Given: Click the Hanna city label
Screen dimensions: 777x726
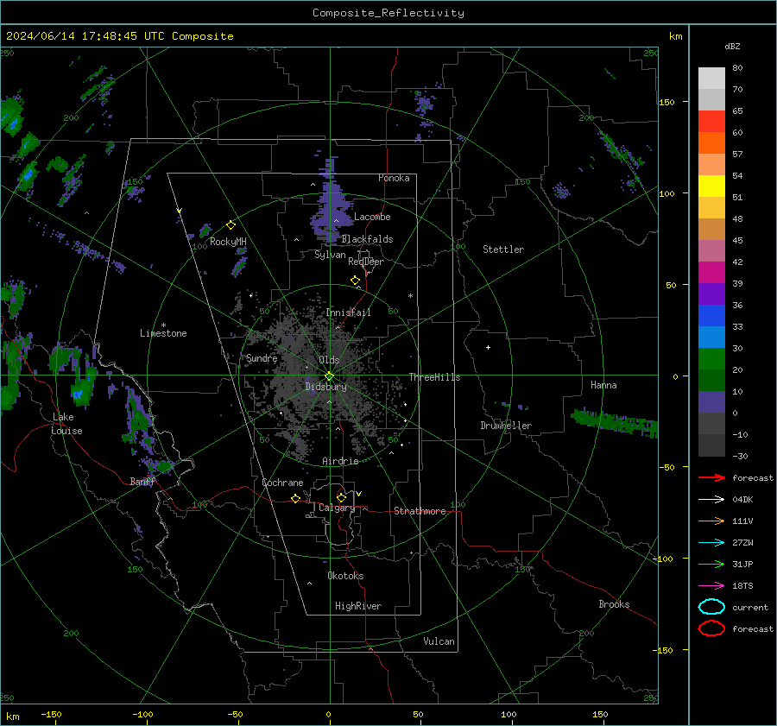Looking at the screenshot, I should coord(603,385).
